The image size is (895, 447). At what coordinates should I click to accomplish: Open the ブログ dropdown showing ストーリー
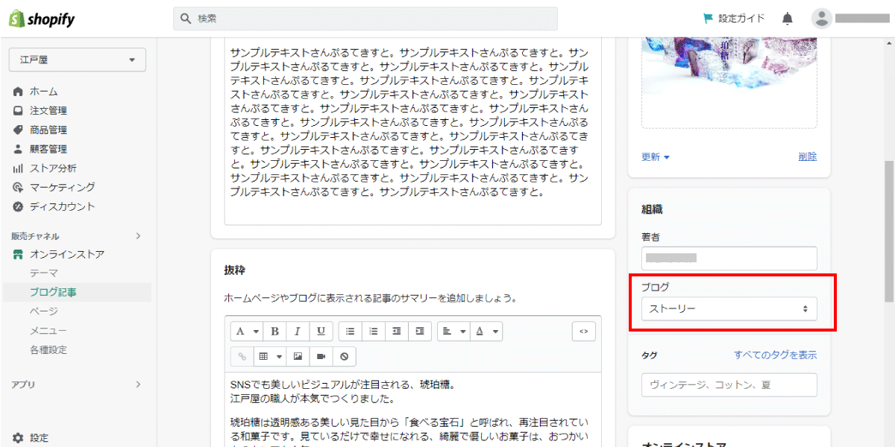(x=729, y=308)
